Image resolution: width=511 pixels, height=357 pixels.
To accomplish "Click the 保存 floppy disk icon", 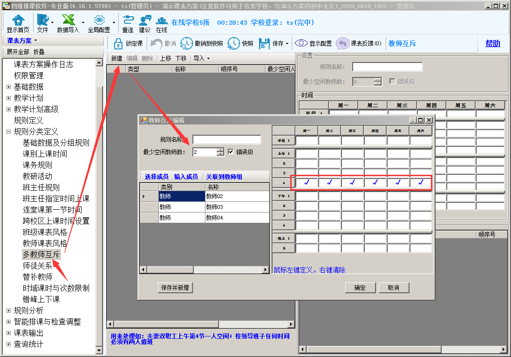I will [x=264, y=43].
